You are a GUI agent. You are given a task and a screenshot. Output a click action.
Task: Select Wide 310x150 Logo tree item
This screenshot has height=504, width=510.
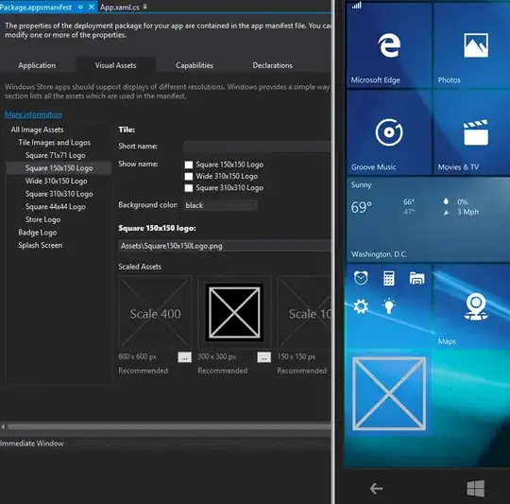pos(57,181)
